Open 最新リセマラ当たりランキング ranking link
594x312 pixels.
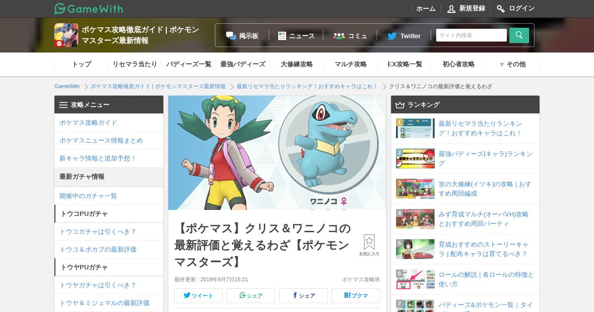click(x=480, y=128)
